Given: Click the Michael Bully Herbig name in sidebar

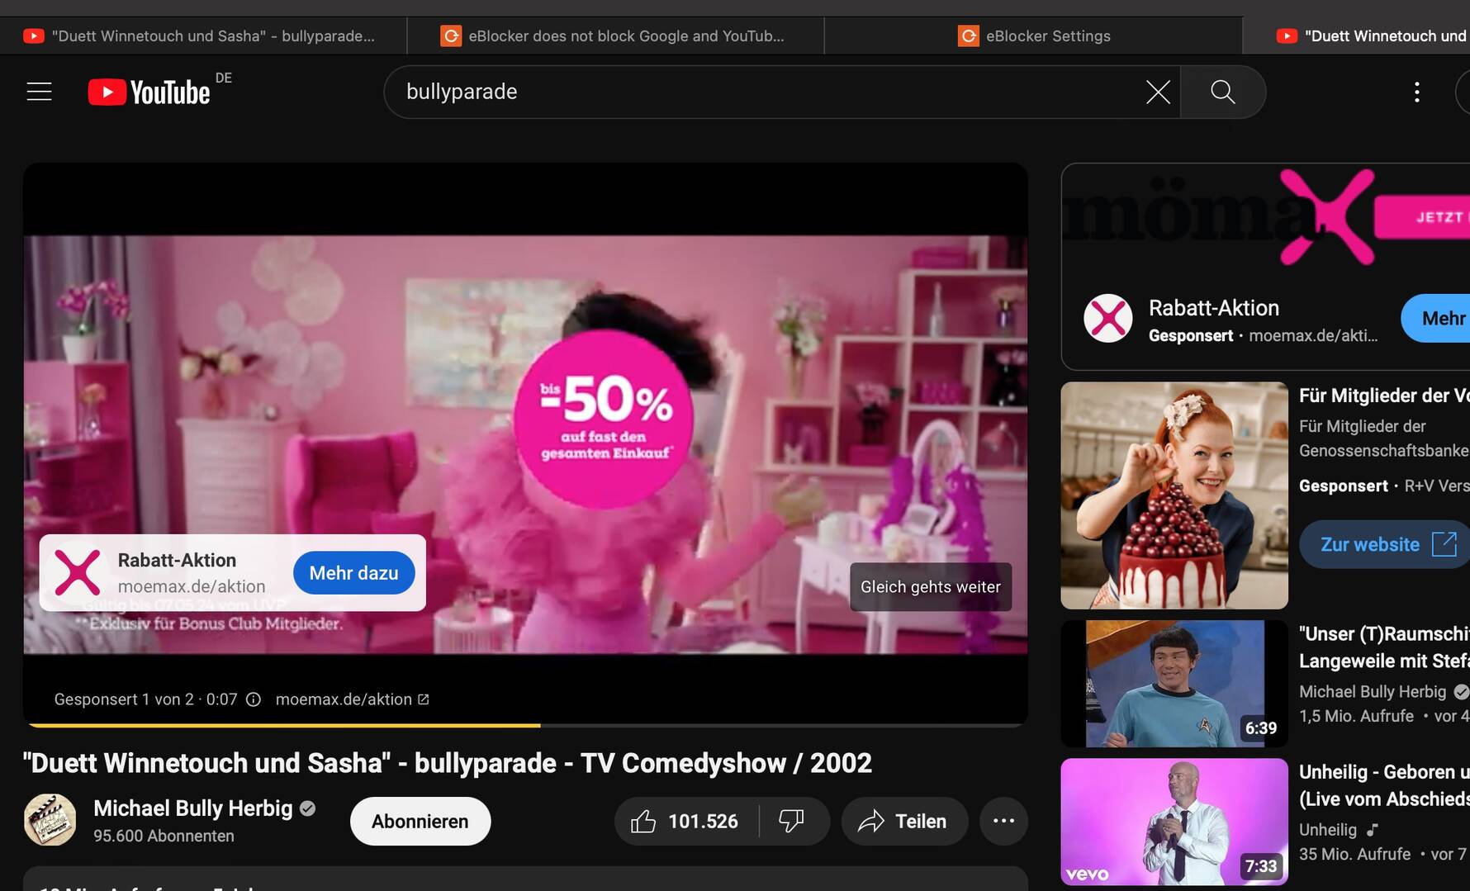Looking at the screenshot, I should [1373, 691].
